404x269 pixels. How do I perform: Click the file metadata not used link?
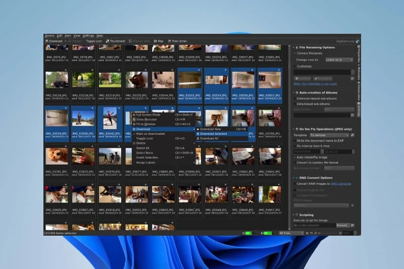tap(315, 84)
